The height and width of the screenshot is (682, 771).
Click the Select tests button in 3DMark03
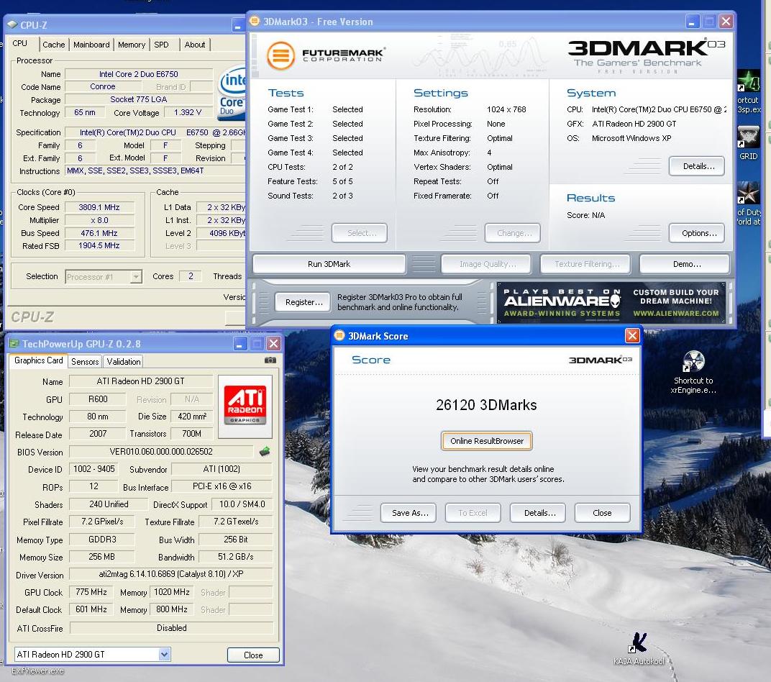360,233
